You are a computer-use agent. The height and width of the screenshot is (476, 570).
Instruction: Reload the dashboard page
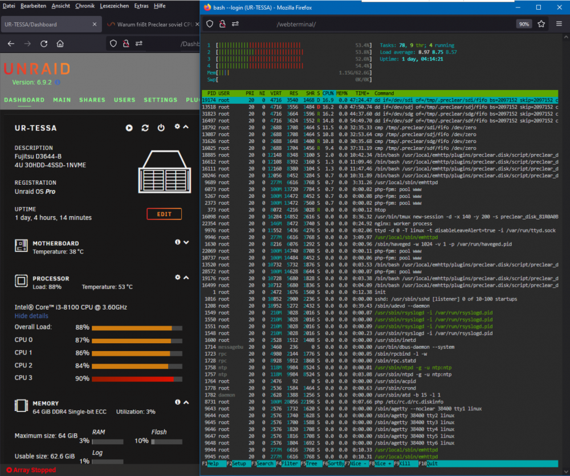click(44, 44)
